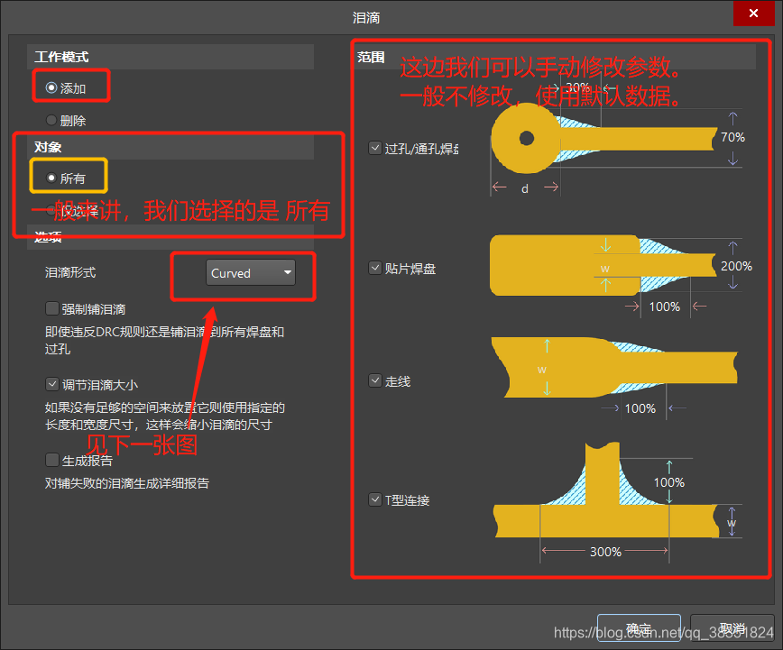Screen dimensions: 783x650
Task: Select the 添加 working mode radio button
Action: point(51,87)
